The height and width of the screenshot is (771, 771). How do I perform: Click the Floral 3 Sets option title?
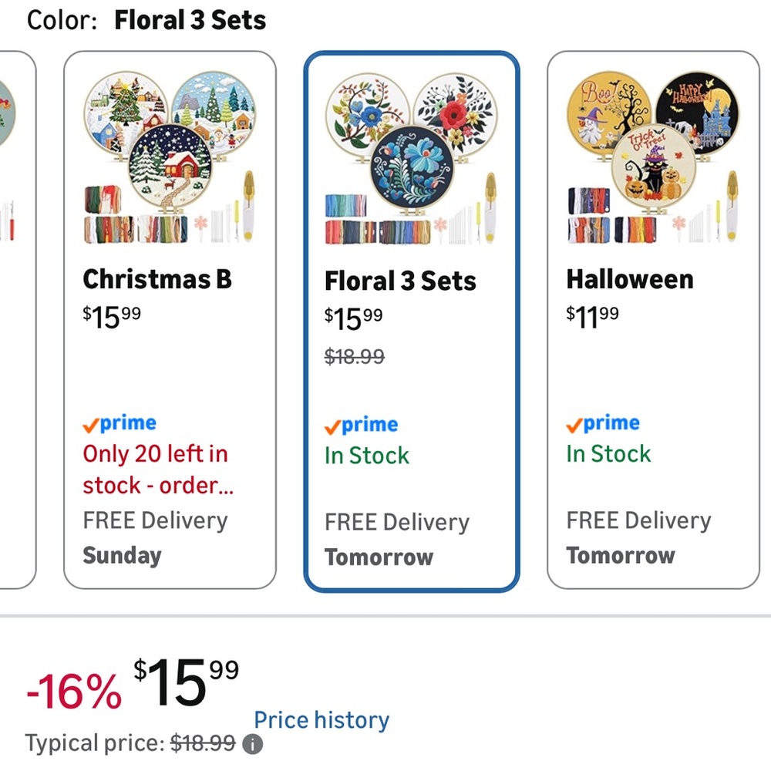[x=400, y=281]
